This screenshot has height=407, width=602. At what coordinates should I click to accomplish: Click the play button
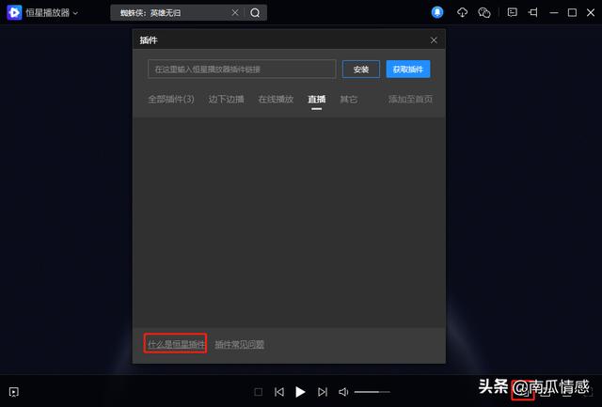tap(300, 392)
